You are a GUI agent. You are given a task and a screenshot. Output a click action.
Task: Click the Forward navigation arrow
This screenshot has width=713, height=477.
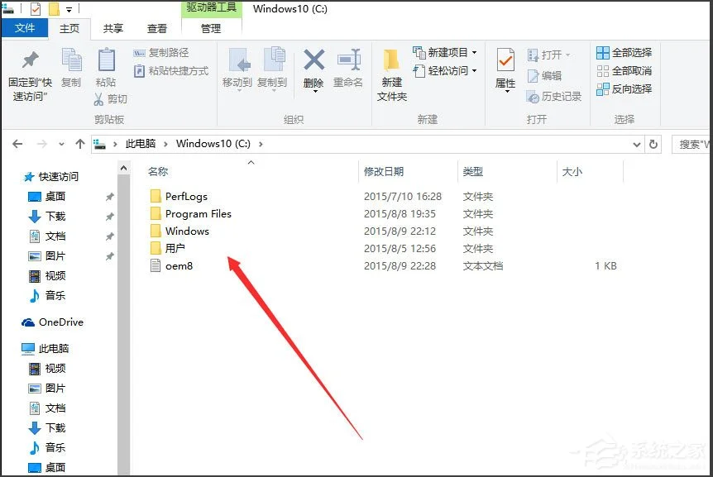tap(42, 144)
